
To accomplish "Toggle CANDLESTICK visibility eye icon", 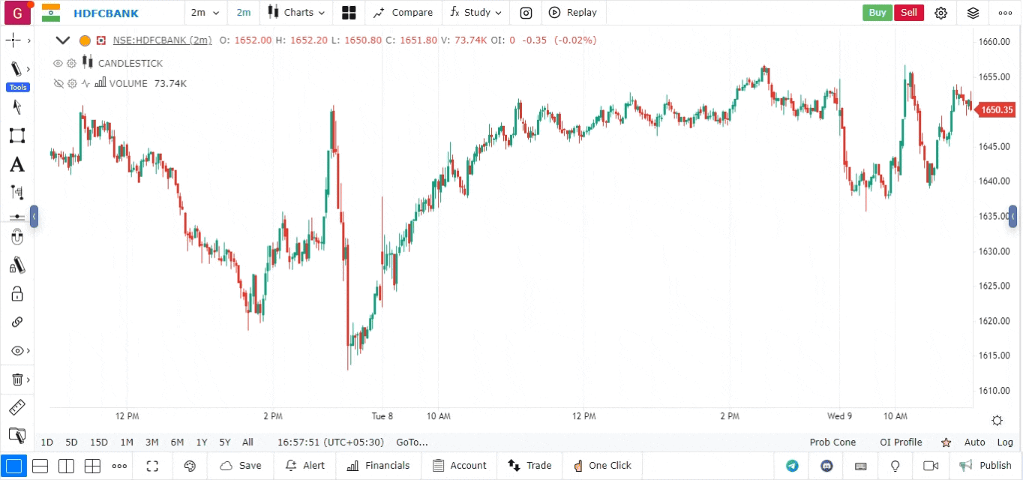I will [58, 64].
